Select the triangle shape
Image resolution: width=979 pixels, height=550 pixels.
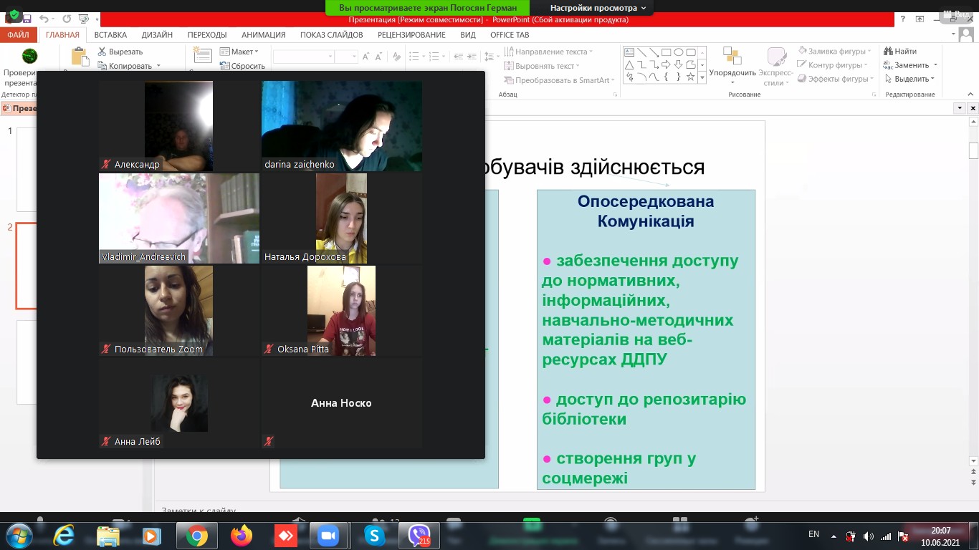[629, 64]
